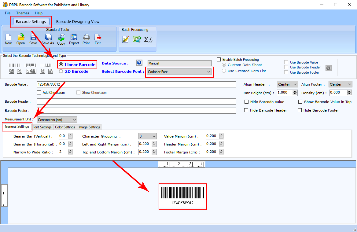
Task: Click the generated barcode preview image
Action: (182, 197)
